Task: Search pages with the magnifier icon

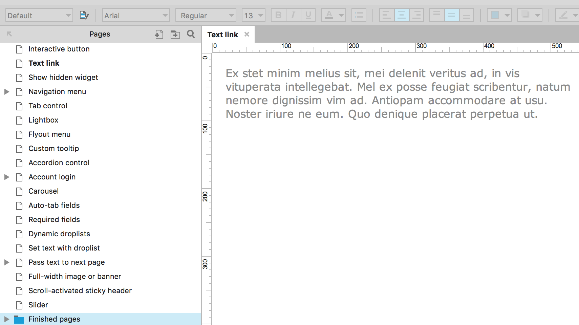Action: pos(191,34)
